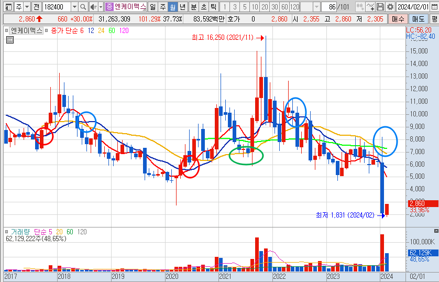
Task: Click the date field 2024/02/01
Action: (413, 7)
